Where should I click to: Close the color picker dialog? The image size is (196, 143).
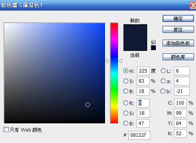click(193, 5)
